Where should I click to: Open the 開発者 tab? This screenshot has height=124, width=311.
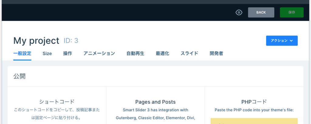pyautogui.click(x=216, y=53)
